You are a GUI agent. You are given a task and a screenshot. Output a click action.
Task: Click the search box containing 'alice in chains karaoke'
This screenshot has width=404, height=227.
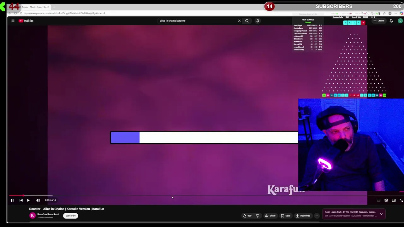tap(197, 21)
